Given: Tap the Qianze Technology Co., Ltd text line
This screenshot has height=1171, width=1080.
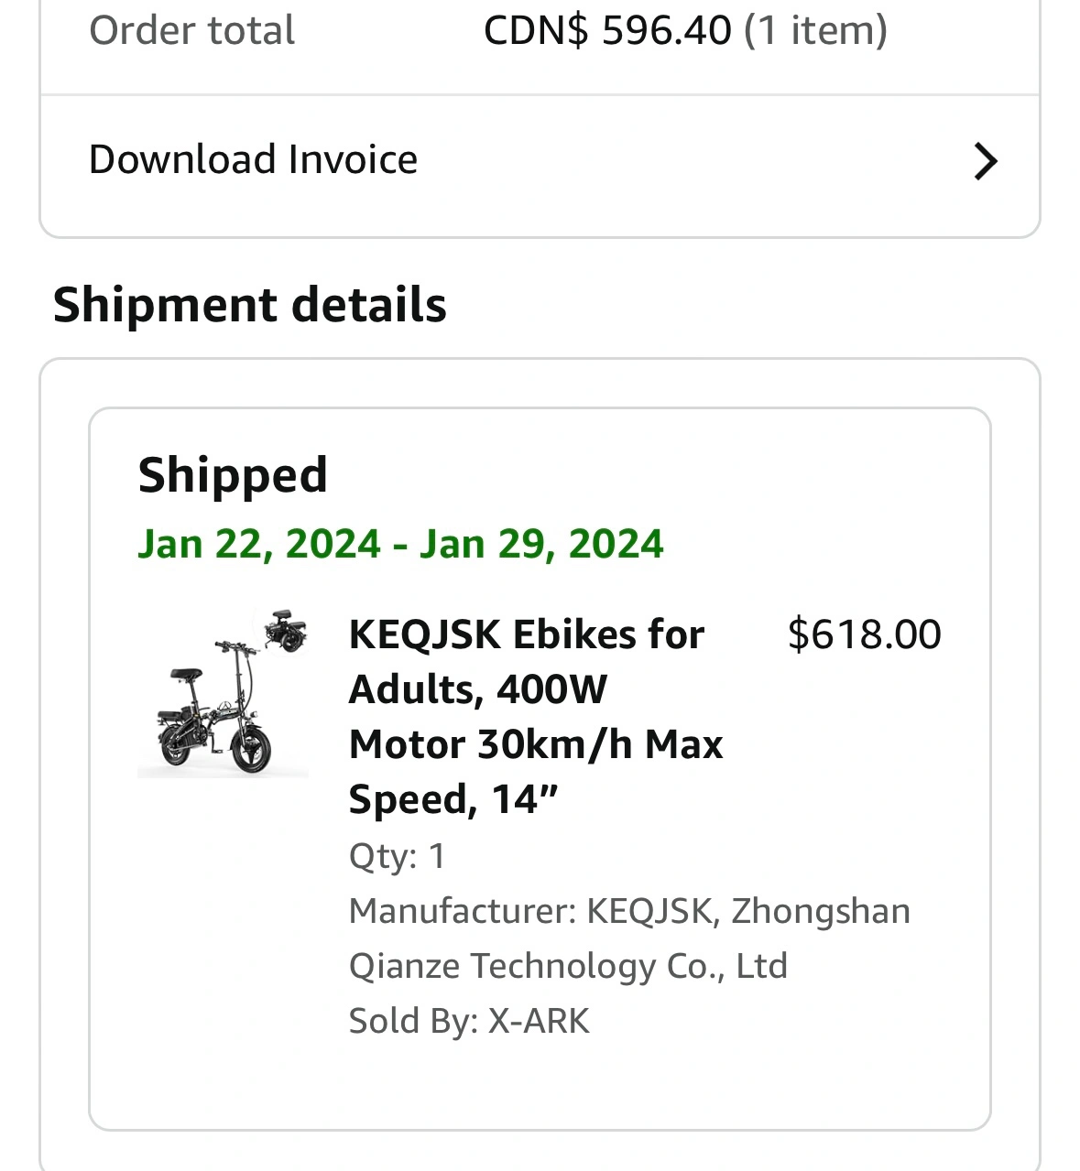Looking at the screenshot, I should [x=568, y=966].
